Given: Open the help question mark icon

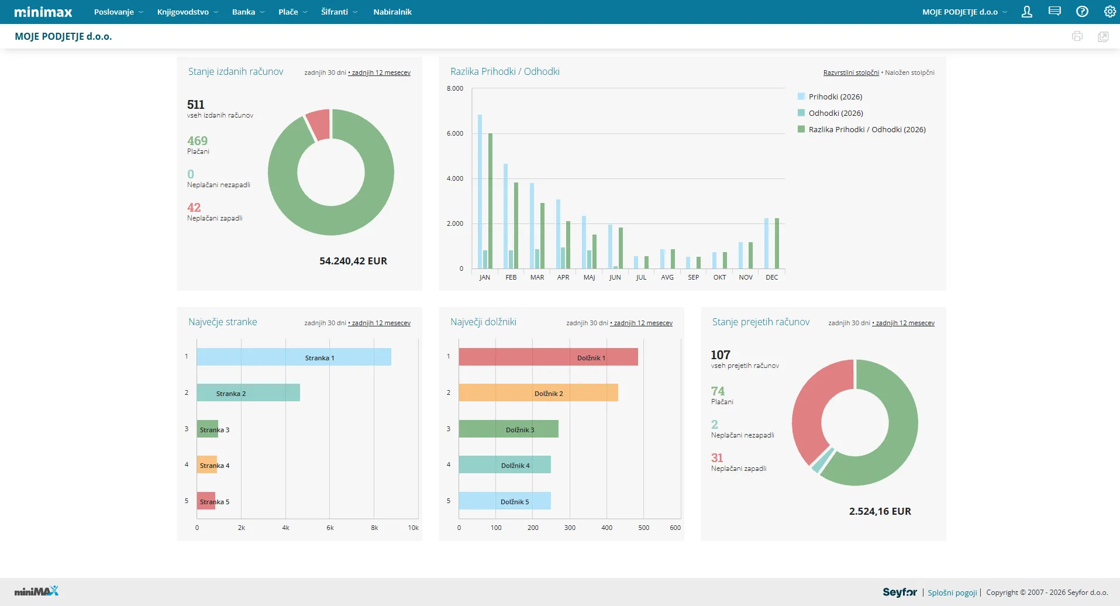Looking at the screenshot, I should pos(1082,12).
